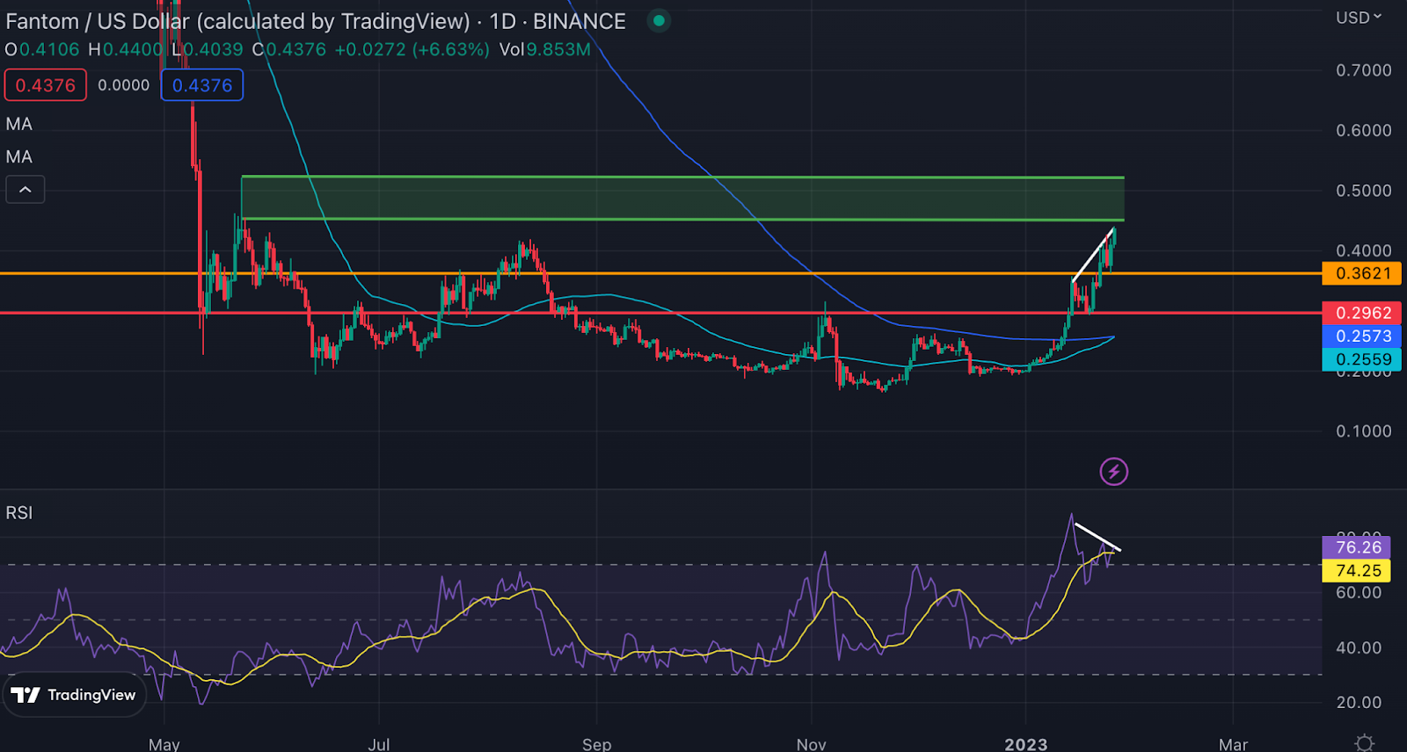Click the blue-bordered 0.4376 price box

coord(202,85)
